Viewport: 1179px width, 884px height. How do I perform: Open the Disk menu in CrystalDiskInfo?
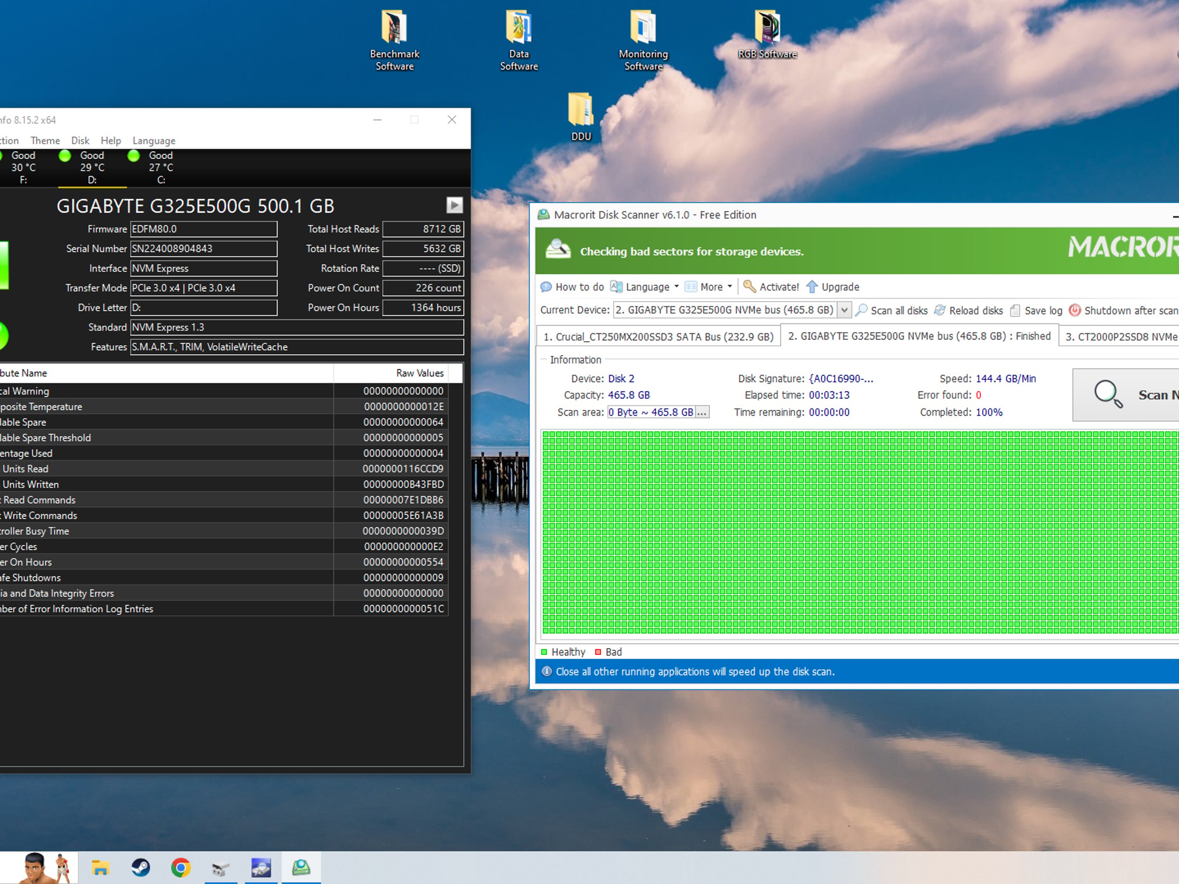coord(80,140)
